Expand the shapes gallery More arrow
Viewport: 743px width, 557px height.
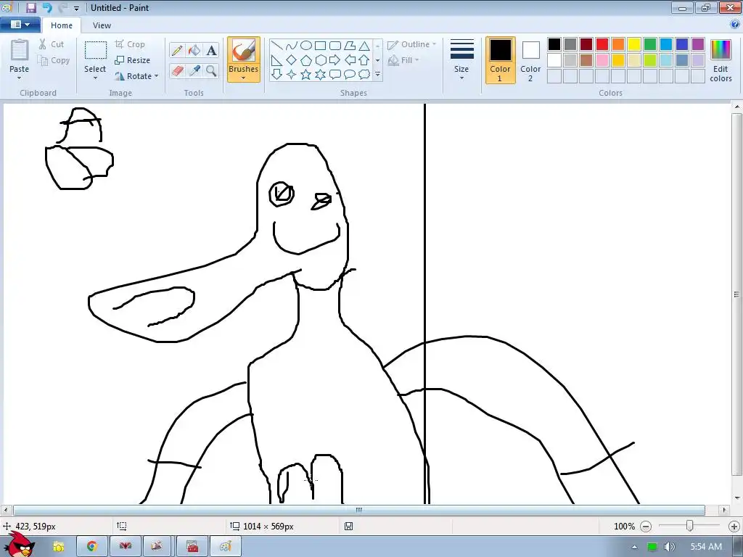(x=377, y=75)
